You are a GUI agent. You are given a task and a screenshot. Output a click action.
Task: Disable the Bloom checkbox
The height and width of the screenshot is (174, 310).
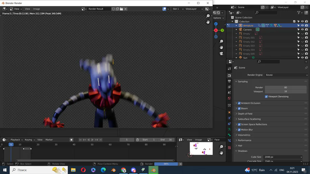tap(239, 109)
